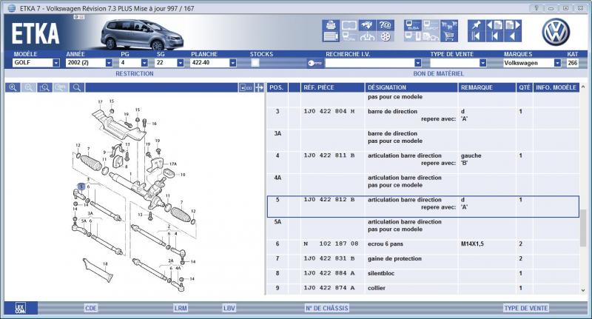Screen dimensions: 592x319
Task: Click the POS. column header
Action: click(277, 87)
